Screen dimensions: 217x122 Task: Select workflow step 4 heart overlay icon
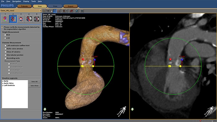tap(29, 19)
